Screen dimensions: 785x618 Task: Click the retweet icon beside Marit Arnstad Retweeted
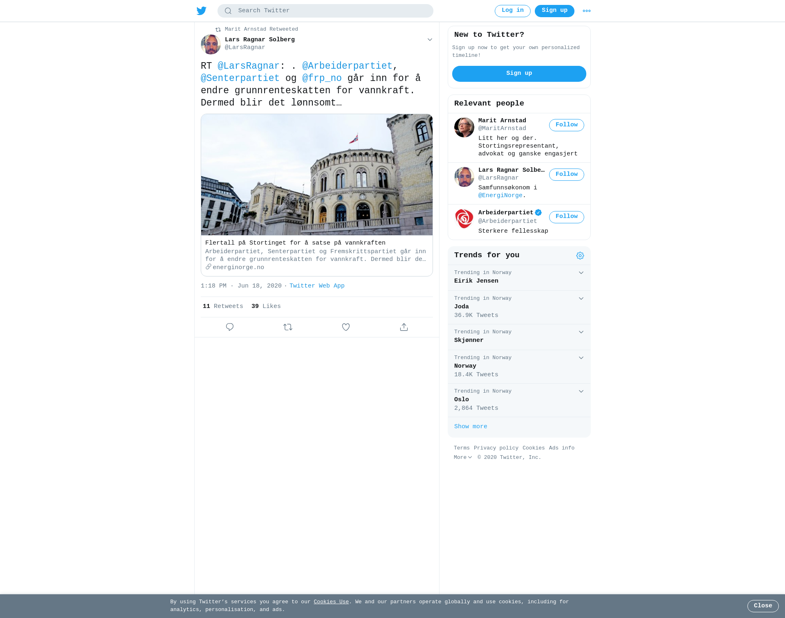(218, 29)
